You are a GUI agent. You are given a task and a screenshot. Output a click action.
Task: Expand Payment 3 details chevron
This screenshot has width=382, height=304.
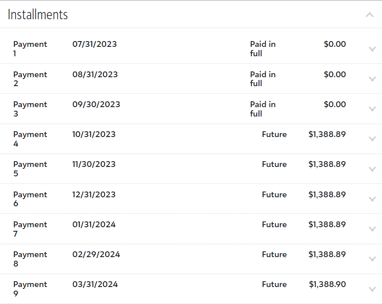(373, 109)
